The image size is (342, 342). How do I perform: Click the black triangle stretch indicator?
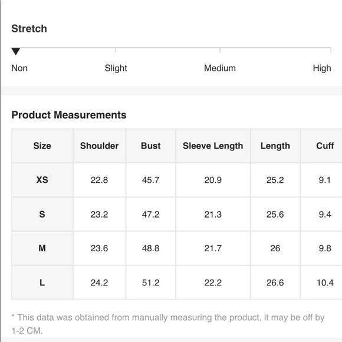(x=16, y=51)
